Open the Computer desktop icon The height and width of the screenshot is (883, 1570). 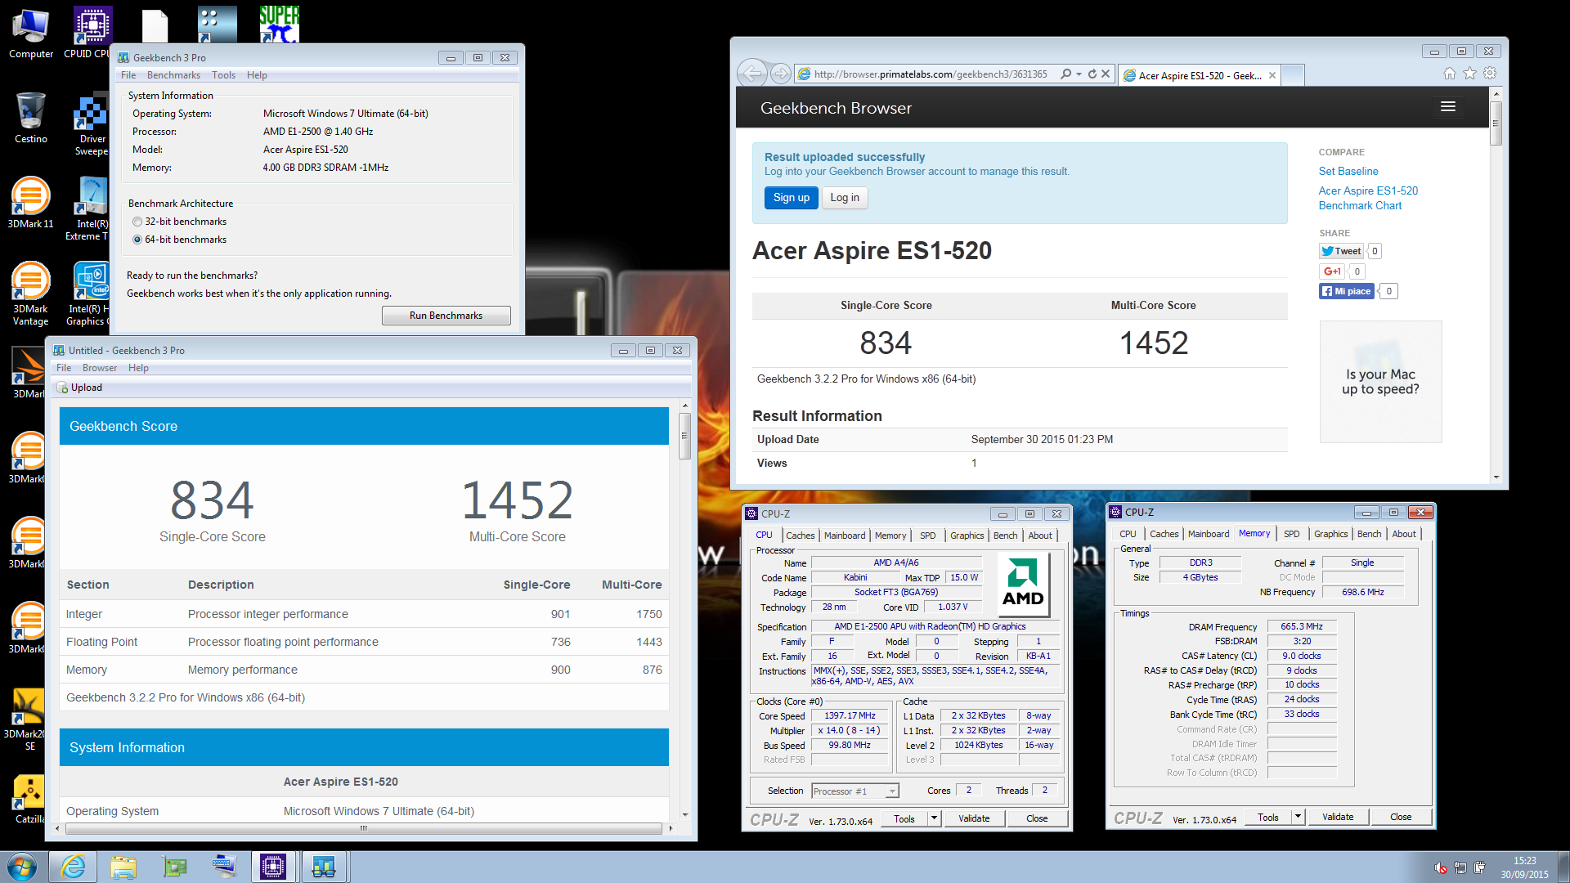pyautogui.click(x=30, y=33)
